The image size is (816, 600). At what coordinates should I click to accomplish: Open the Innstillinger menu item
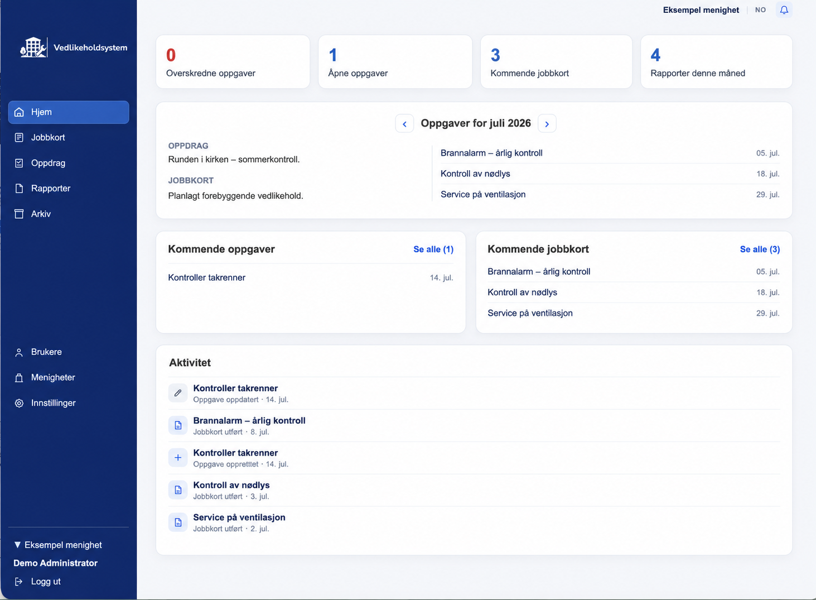[69, 403]
